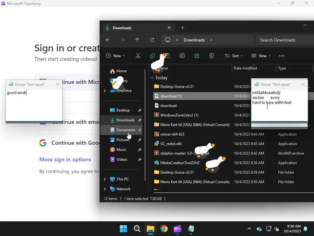Click the text area of left Not-epad
This screenshot has width=314, height=236.
click(x=34, y=105)
